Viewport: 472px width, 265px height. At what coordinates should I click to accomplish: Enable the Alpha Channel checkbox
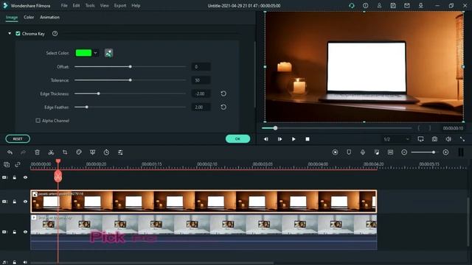tap(38, 121)
